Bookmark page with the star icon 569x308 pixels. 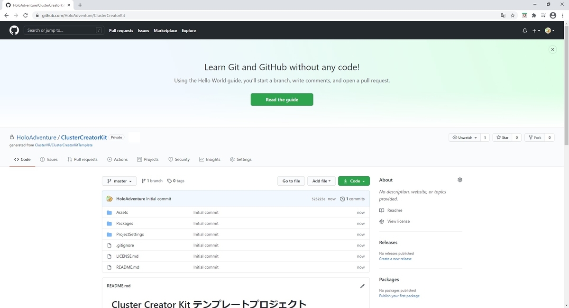coord(513,15)
